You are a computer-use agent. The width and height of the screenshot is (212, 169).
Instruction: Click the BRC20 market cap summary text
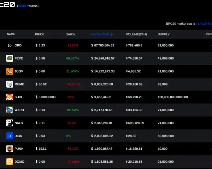coord(189,24)
